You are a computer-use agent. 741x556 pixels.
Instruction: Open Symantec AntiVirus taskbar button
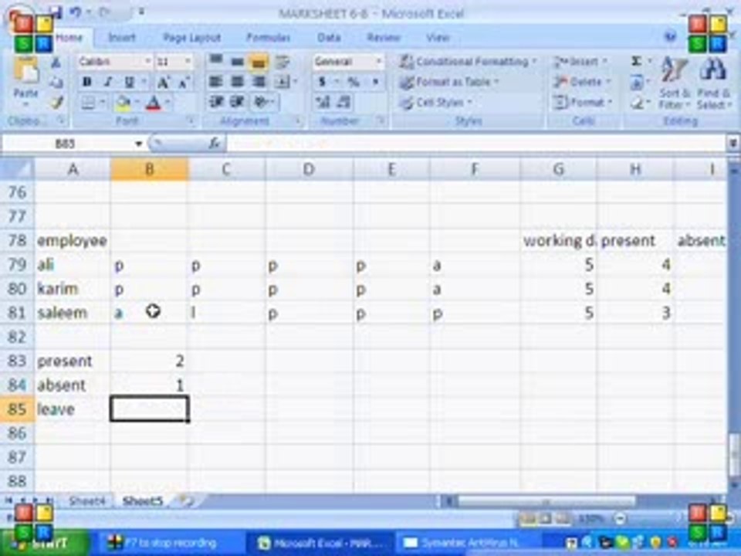point(462,543)
